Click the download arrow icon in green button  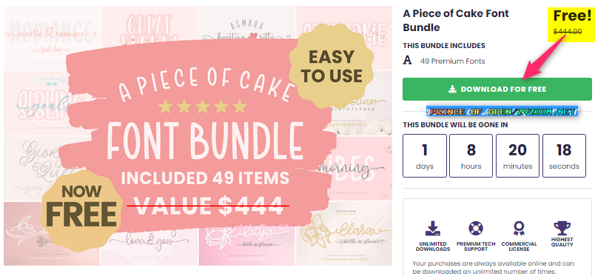(x=452, y=90)
